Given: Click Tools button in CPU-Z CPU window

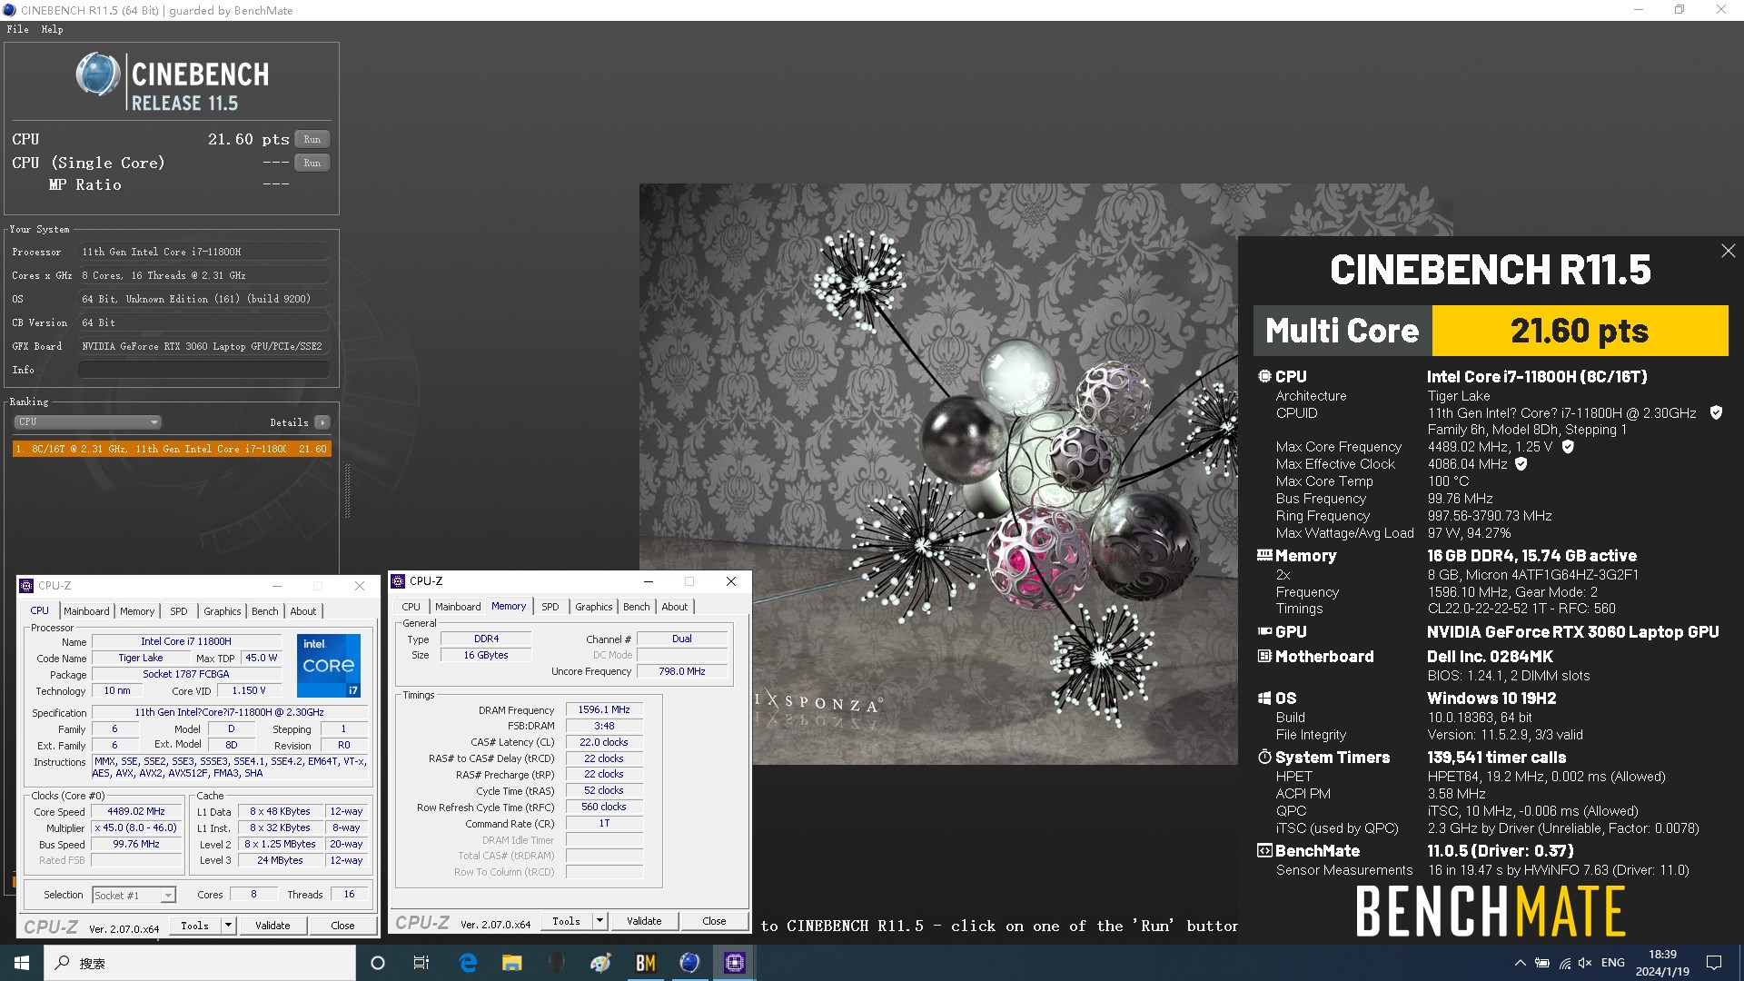Looking at the screenshot, I should click(194, 926).
